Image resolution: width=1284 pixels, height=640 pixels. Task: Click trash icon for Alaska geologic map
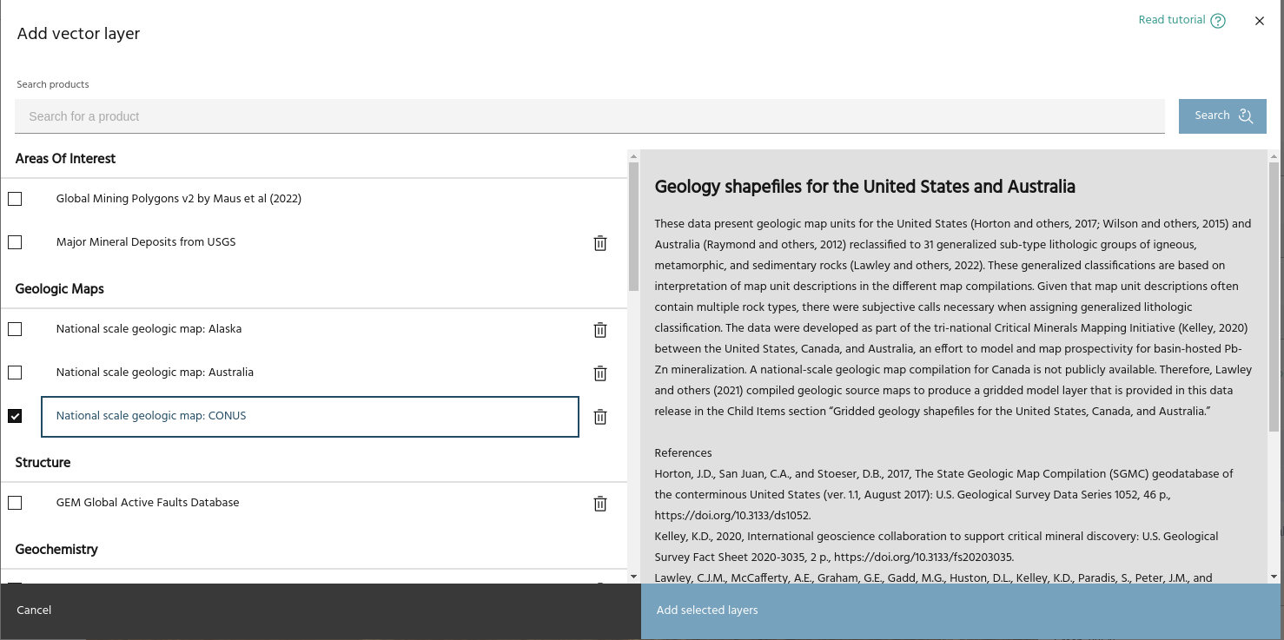point(599,330)
